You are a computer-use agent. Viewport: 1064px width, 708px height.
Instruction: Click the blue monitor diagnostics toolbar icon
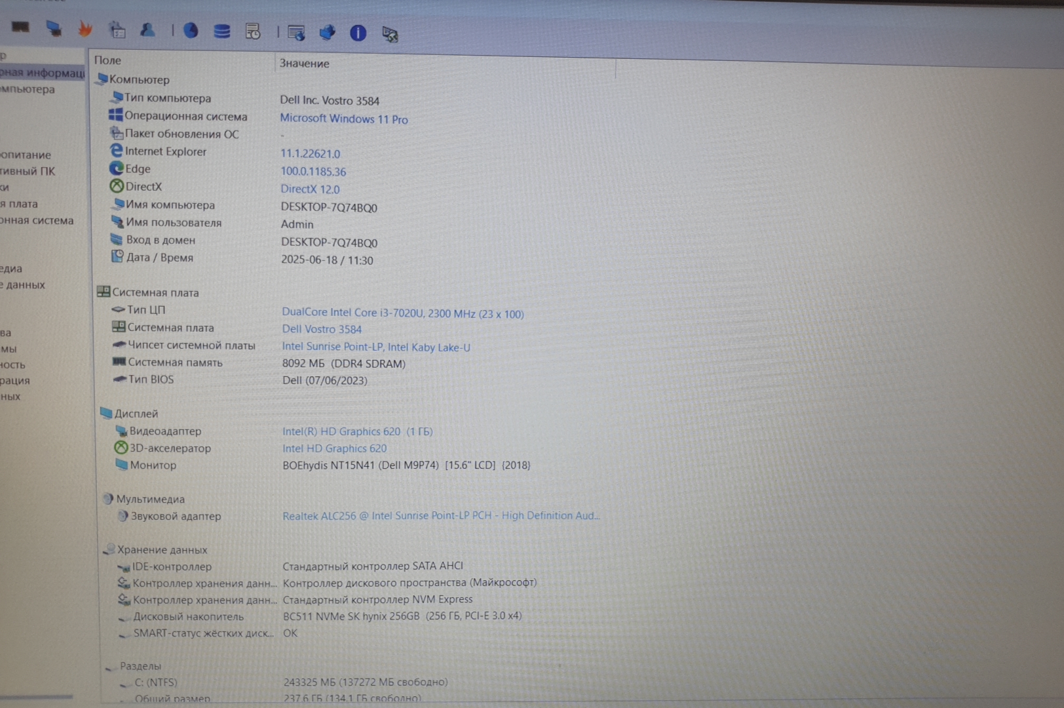[54, 28]
